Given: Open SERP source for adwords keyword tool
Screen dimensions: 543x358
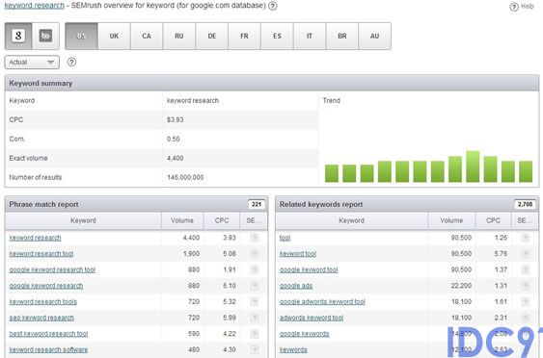Looking at the screenshot, I should (x=526, y=318).
